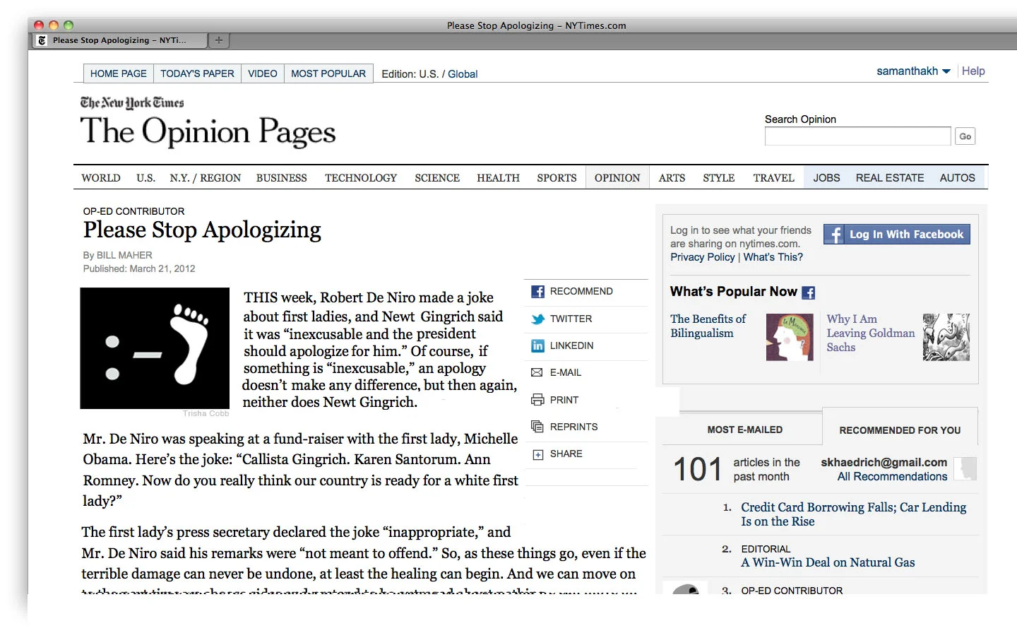1017x633 pixels.
Task: Click the What's This? link
Action: click(x=773, y=257)
